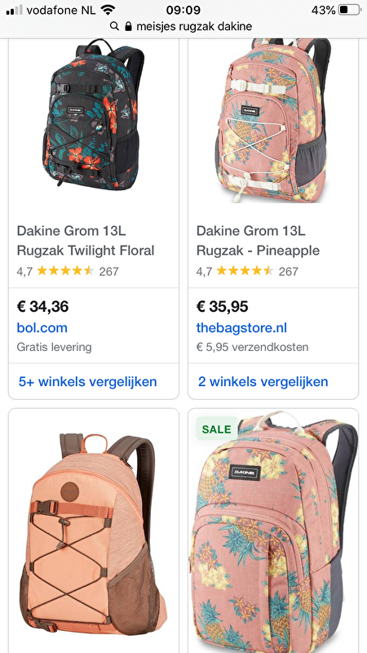The width and height of the screenshot is (367, 653).
Task: Visit bol.com store link
Action: 42,328
